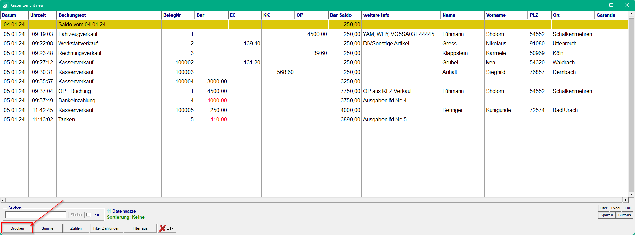Sort by Datum column header
The height and width of the screenshot is (235, 635).
point(14,15)
